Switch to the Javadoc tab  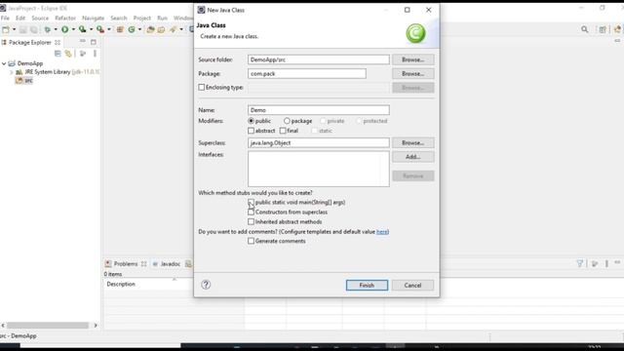tap(167, 264)
